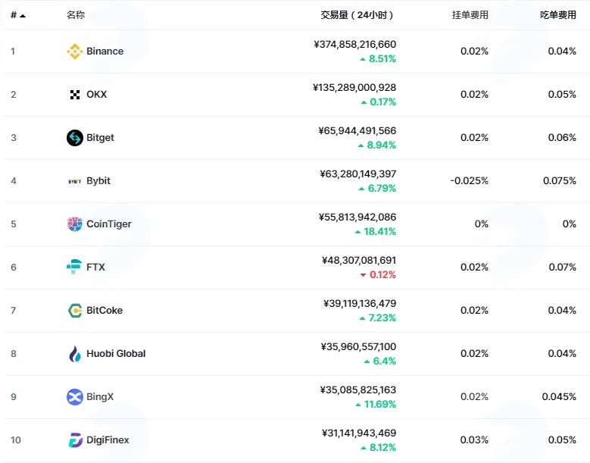The image size is (590, 463).
Task: Sort by 名称 column header
Action: (76, 15)
